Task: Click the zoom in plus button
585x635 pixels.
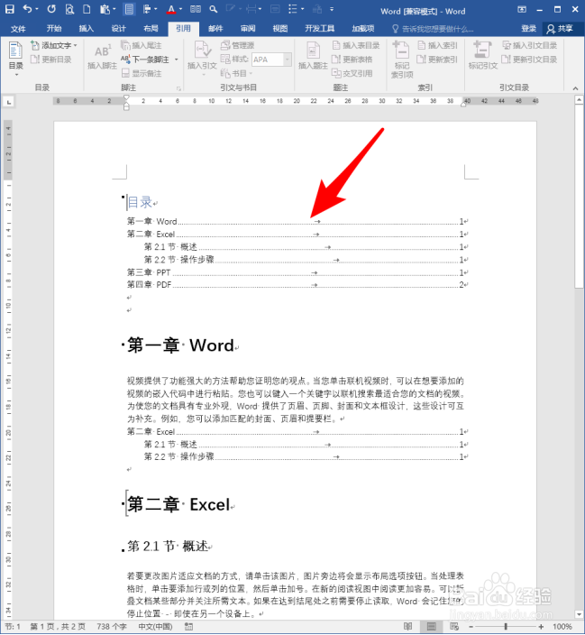Action: click(541, 627)
